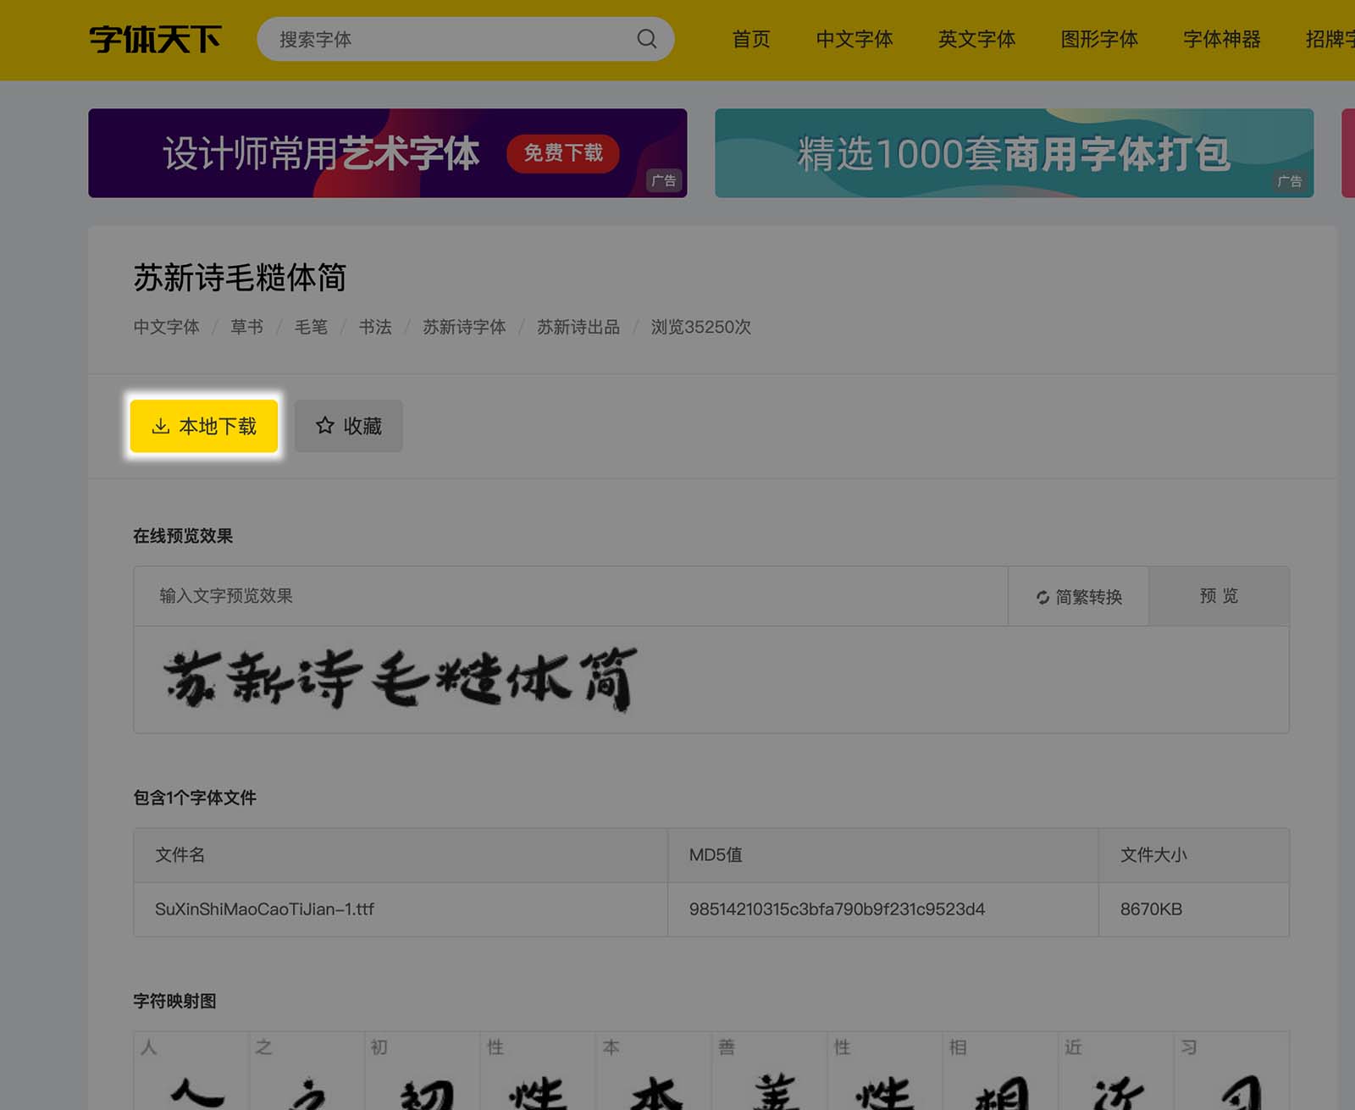Click the 书法 breadcrumb link
1355x1110 pixels.
point(375,328)
